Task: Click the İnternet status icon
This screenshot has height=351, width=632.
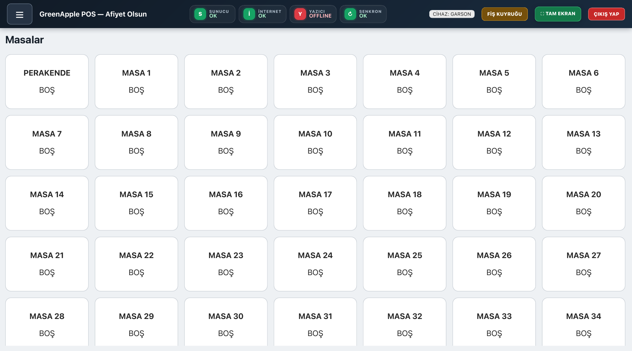Action: 249,14
